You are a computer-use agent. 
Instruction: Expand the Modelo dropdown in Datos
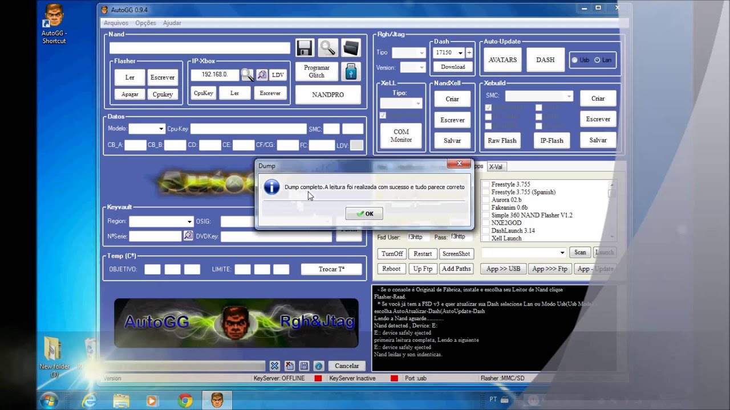point(161,129)
